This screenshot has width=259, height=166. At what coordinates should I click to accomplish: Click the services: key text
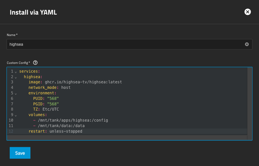coord(29,71)
